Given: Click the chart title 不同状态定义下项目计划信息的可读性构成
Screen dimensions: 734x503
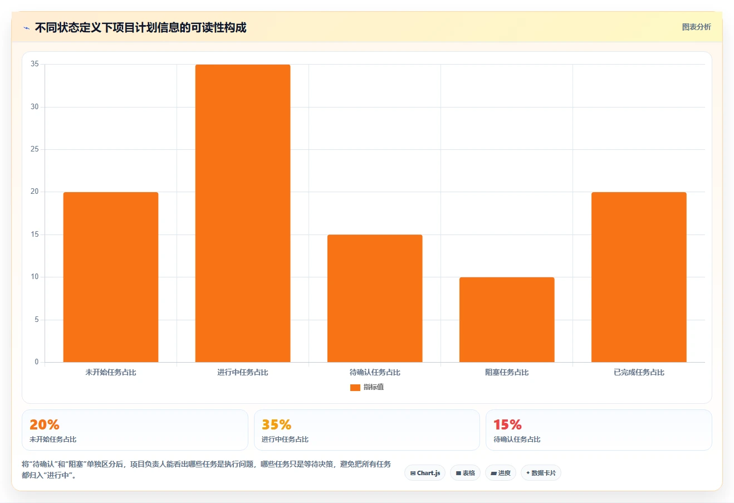Looking at the screenshot, I should (x=140, y=27).
